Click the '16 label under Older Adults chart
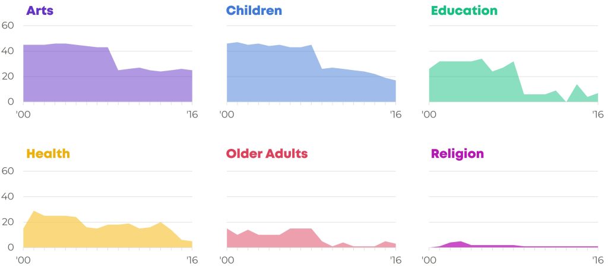This screenshot has height=267, width=608. pyautogui.click(x=395, y=260)
